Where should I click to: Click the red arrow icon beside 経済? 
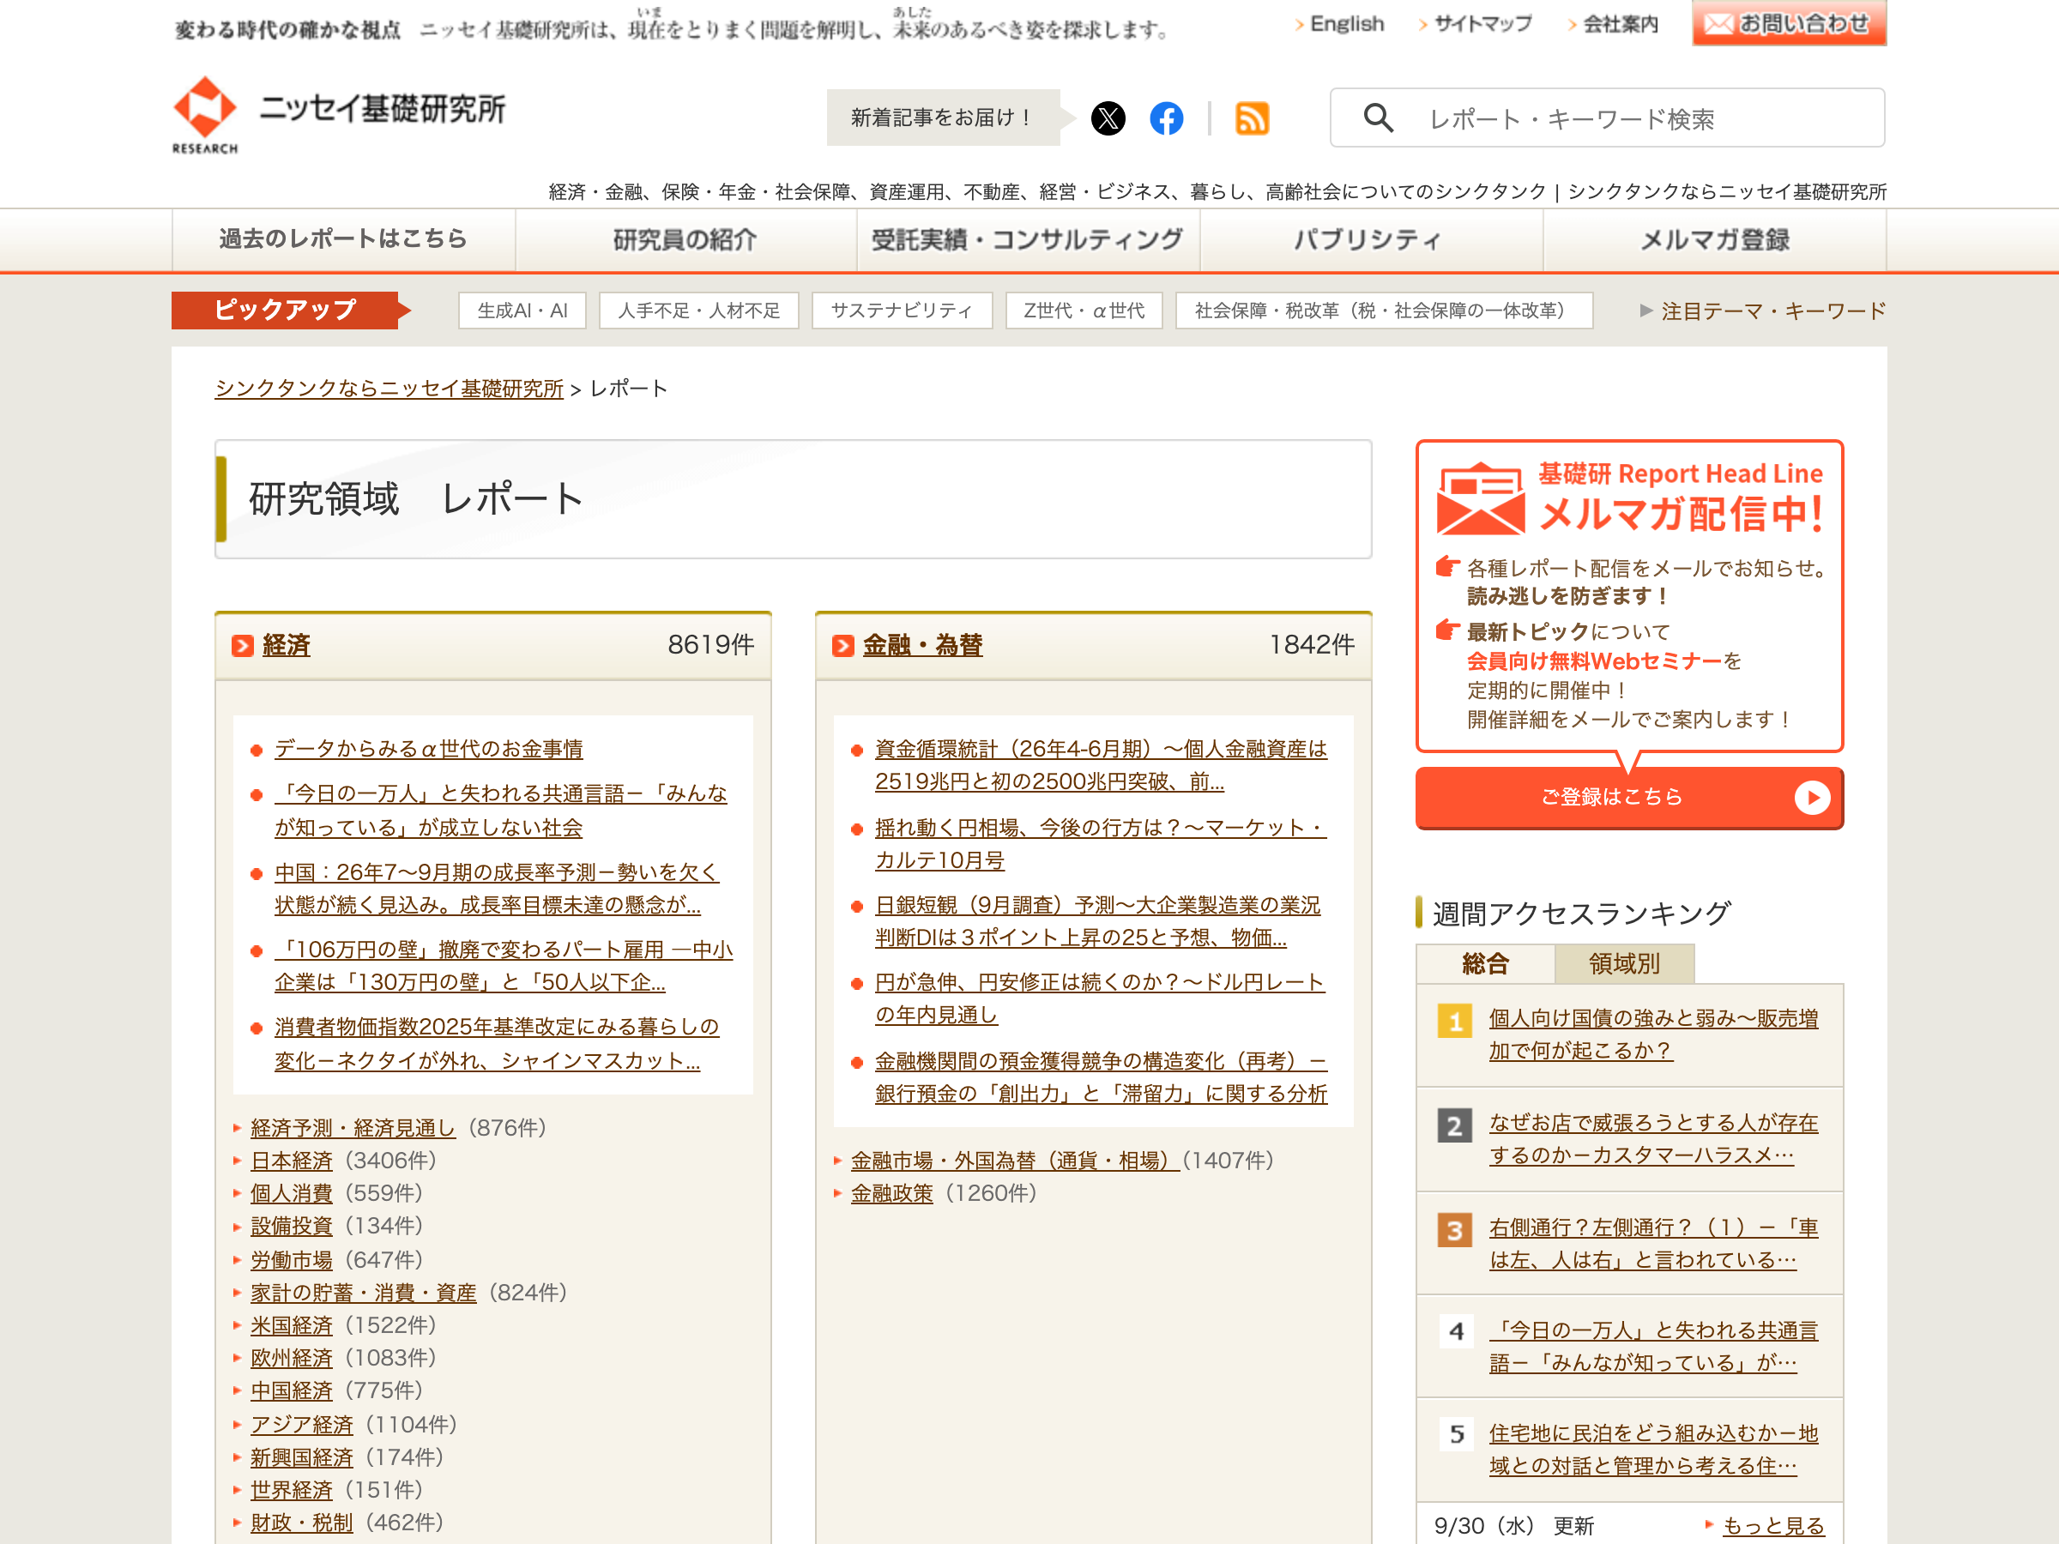(243, 646)
